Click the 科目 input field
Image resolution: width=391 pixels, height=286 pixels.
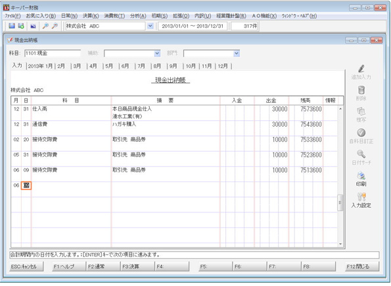53,53
